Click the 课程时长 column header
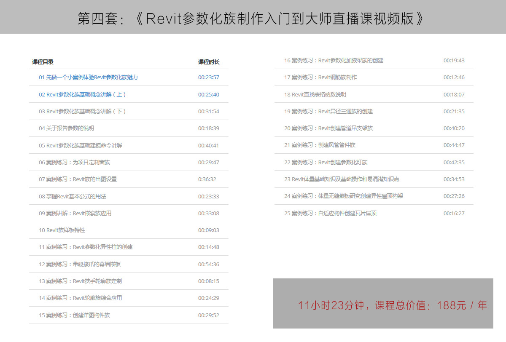506x342 pixels. 209,62
